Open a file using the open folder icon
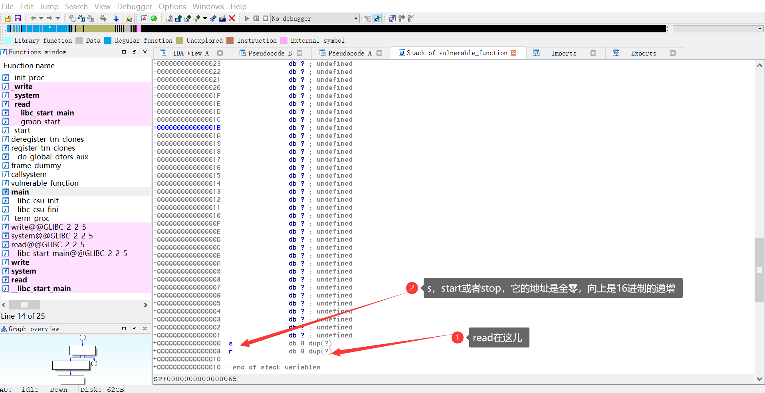Screen dimensions: 765x393 coord(7,18)
